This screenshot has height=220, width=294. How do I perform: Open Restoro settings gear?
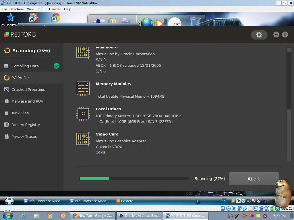[259, 35]
